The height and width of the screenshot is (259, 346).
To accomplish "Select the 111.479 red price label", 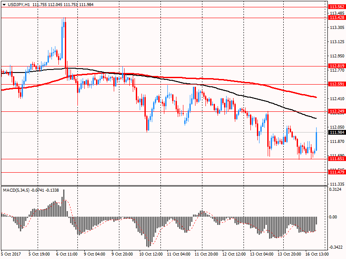I will pyautogui.click(x=337, y=172).
